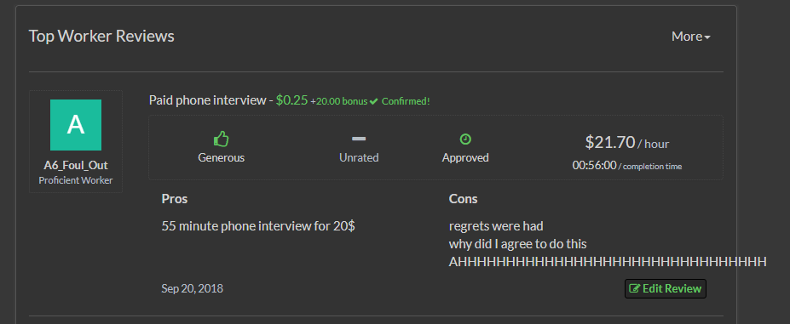Click the Pros heading
This screenshot has height=324, width=790.
[175, 199]
